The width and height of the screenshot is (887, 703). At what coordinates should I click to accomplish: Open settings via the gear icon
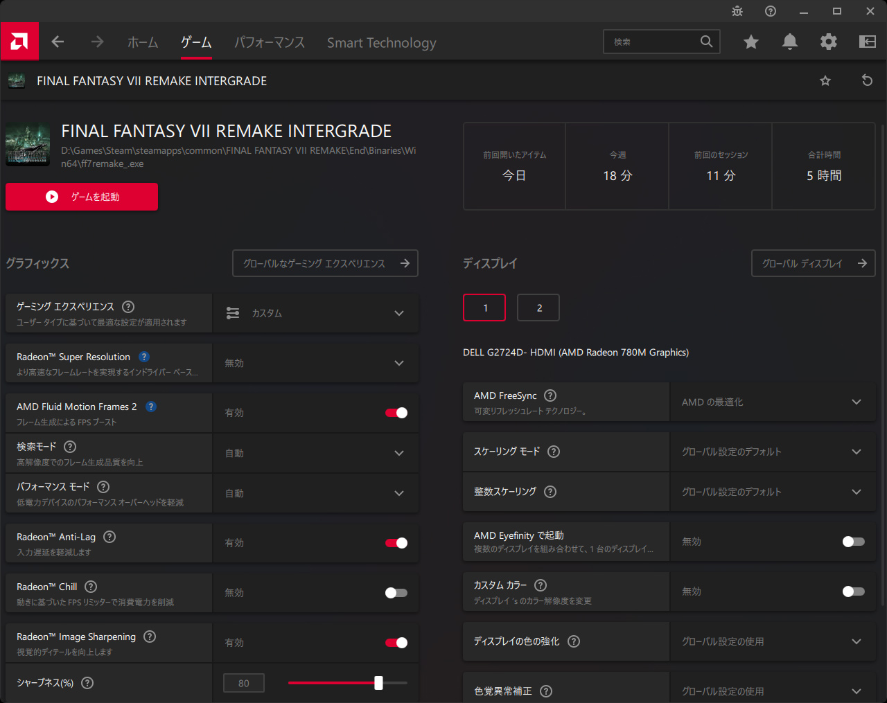pos(828,42)
